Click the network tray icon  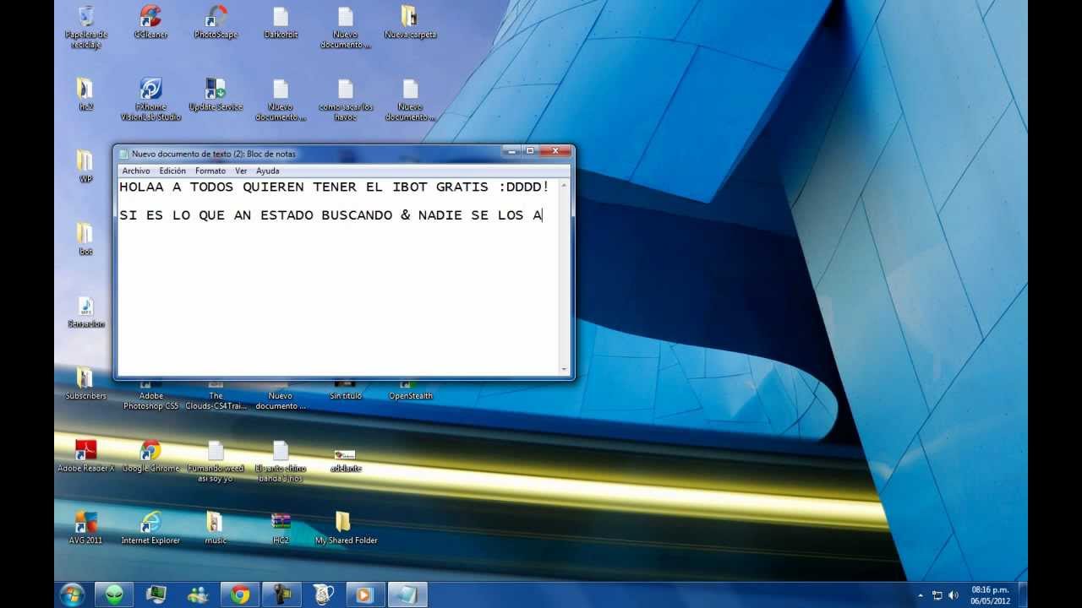coord(937,595)
